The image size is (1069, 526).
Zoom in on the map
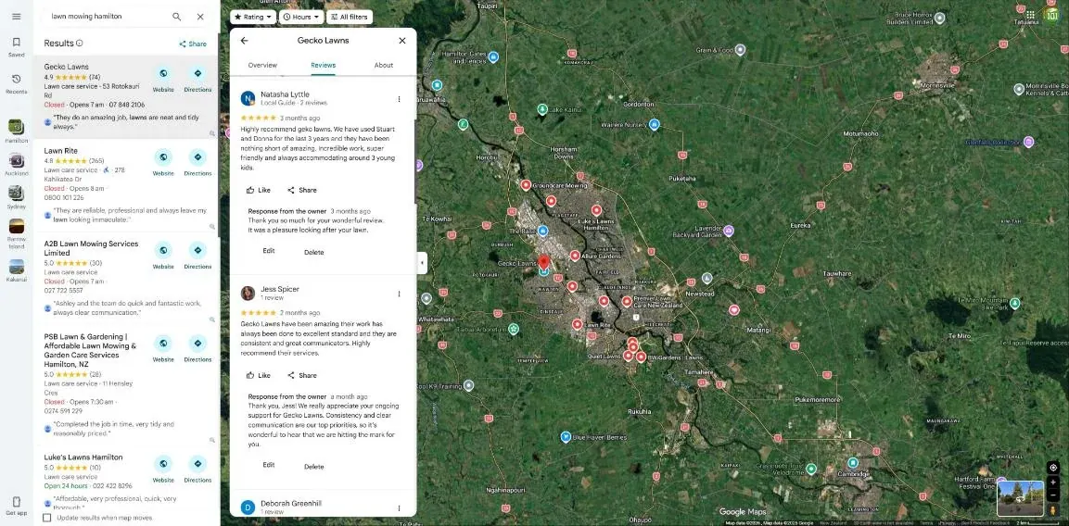pyautogui.click(x=1053, y=482)
